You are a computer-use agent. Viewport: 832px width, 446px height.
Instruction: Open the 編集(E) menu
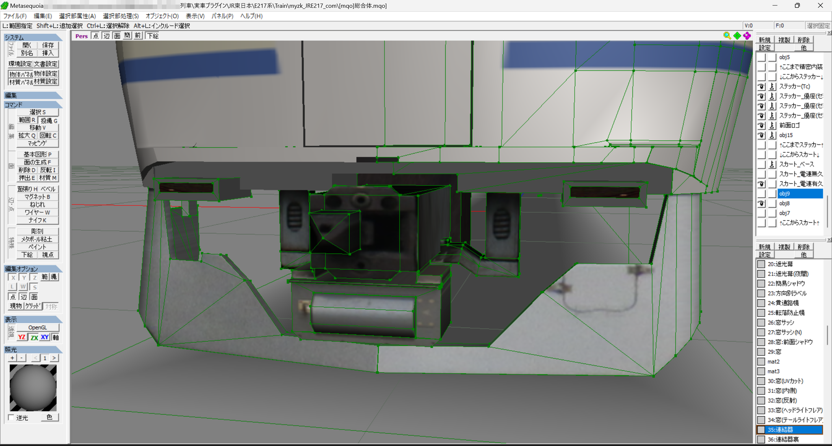43,16
